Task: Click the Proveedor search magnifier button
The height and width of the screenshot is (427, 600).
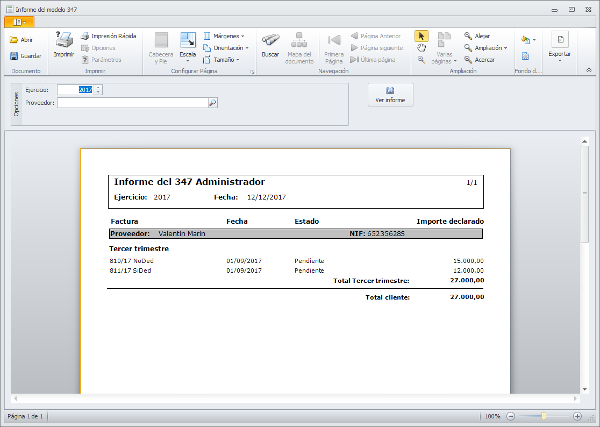Action: (212, 103)
